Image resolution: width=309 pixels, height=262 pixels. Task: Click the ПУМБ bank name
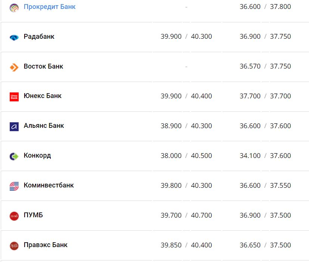pos(33,215)
